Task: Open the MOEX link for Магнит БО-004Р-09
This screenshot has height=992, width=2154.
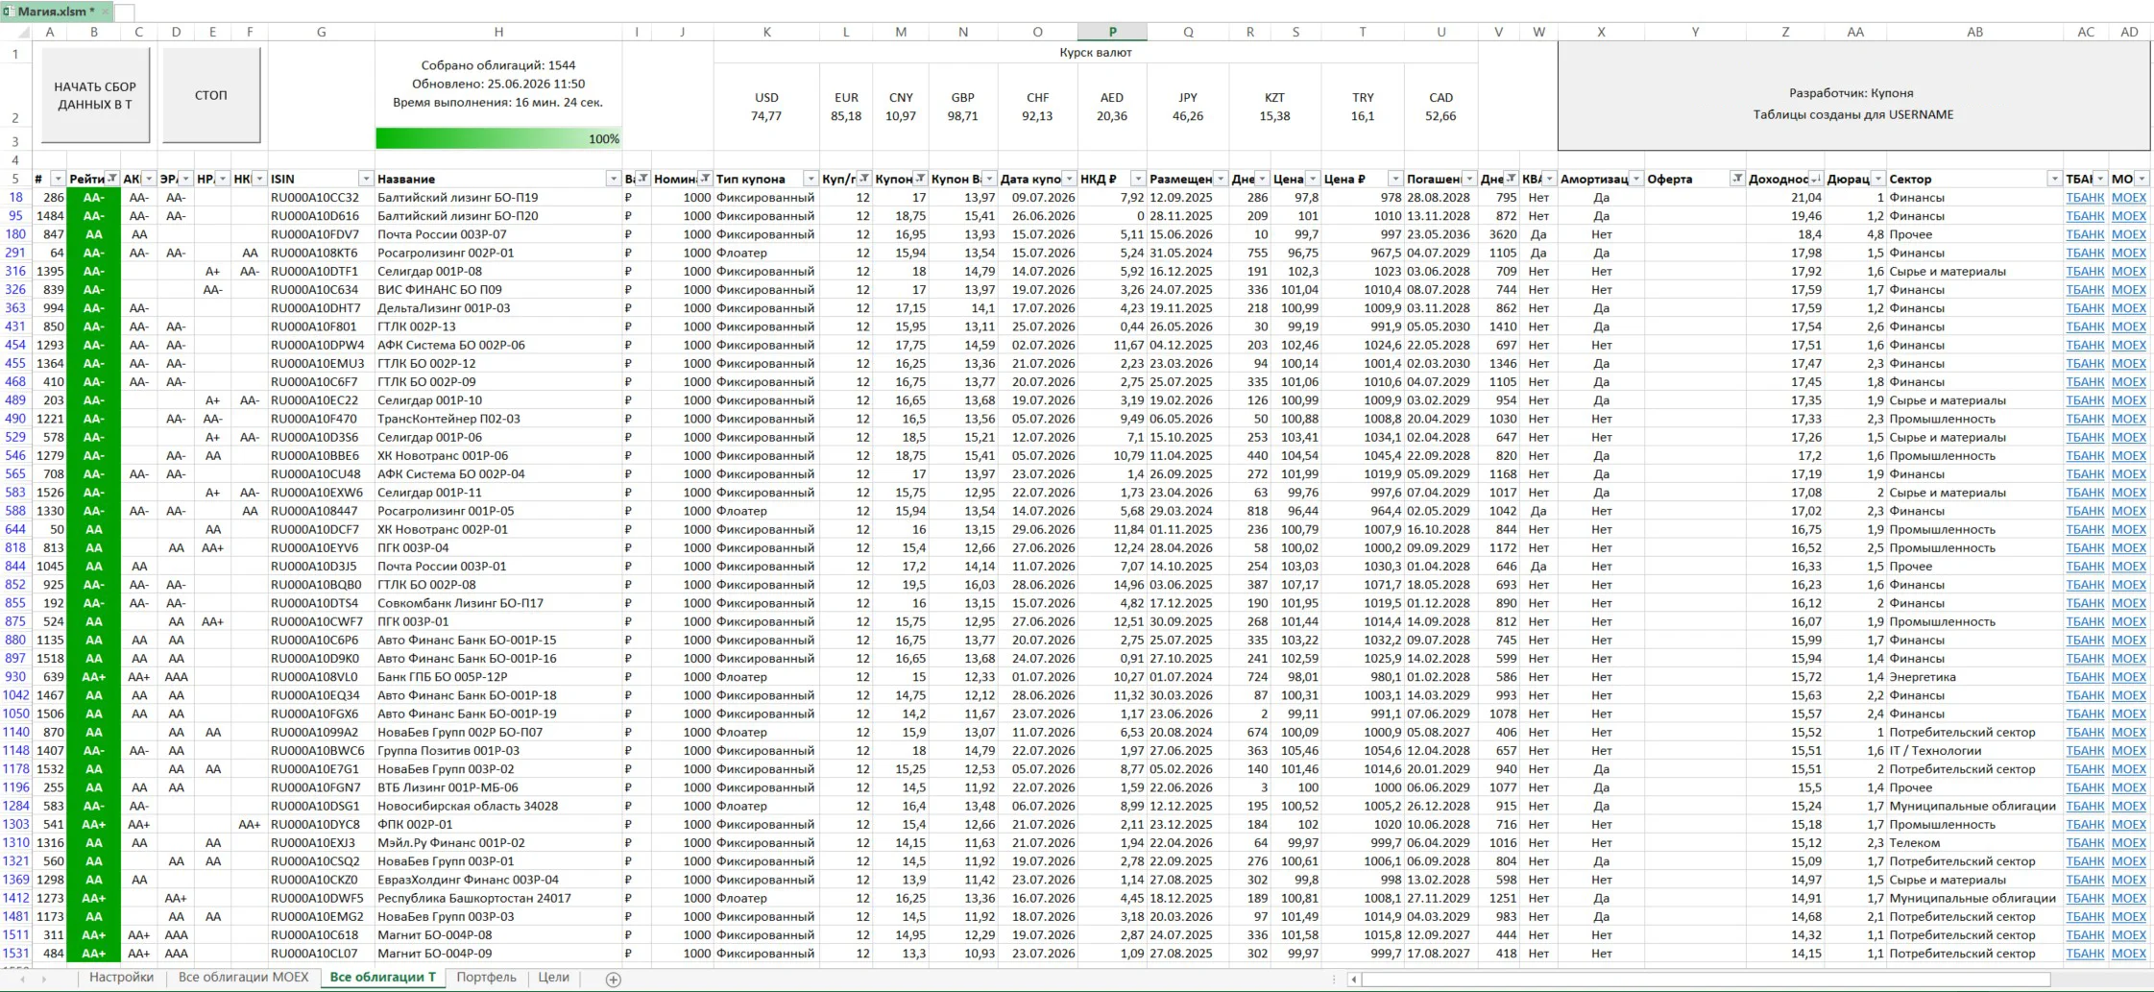Action: [2129, 954]
